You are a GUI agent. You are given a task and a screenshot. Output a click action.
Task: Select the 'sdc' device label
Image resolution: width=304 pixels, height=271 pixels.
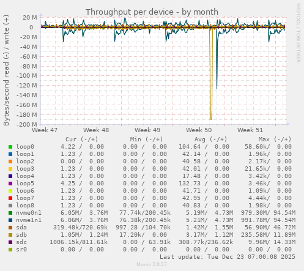[x=21, y=242]
